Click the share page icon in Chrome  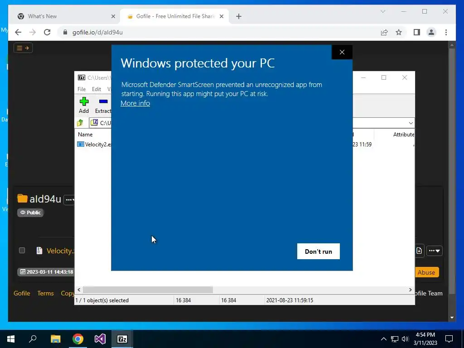coord(384,32)
